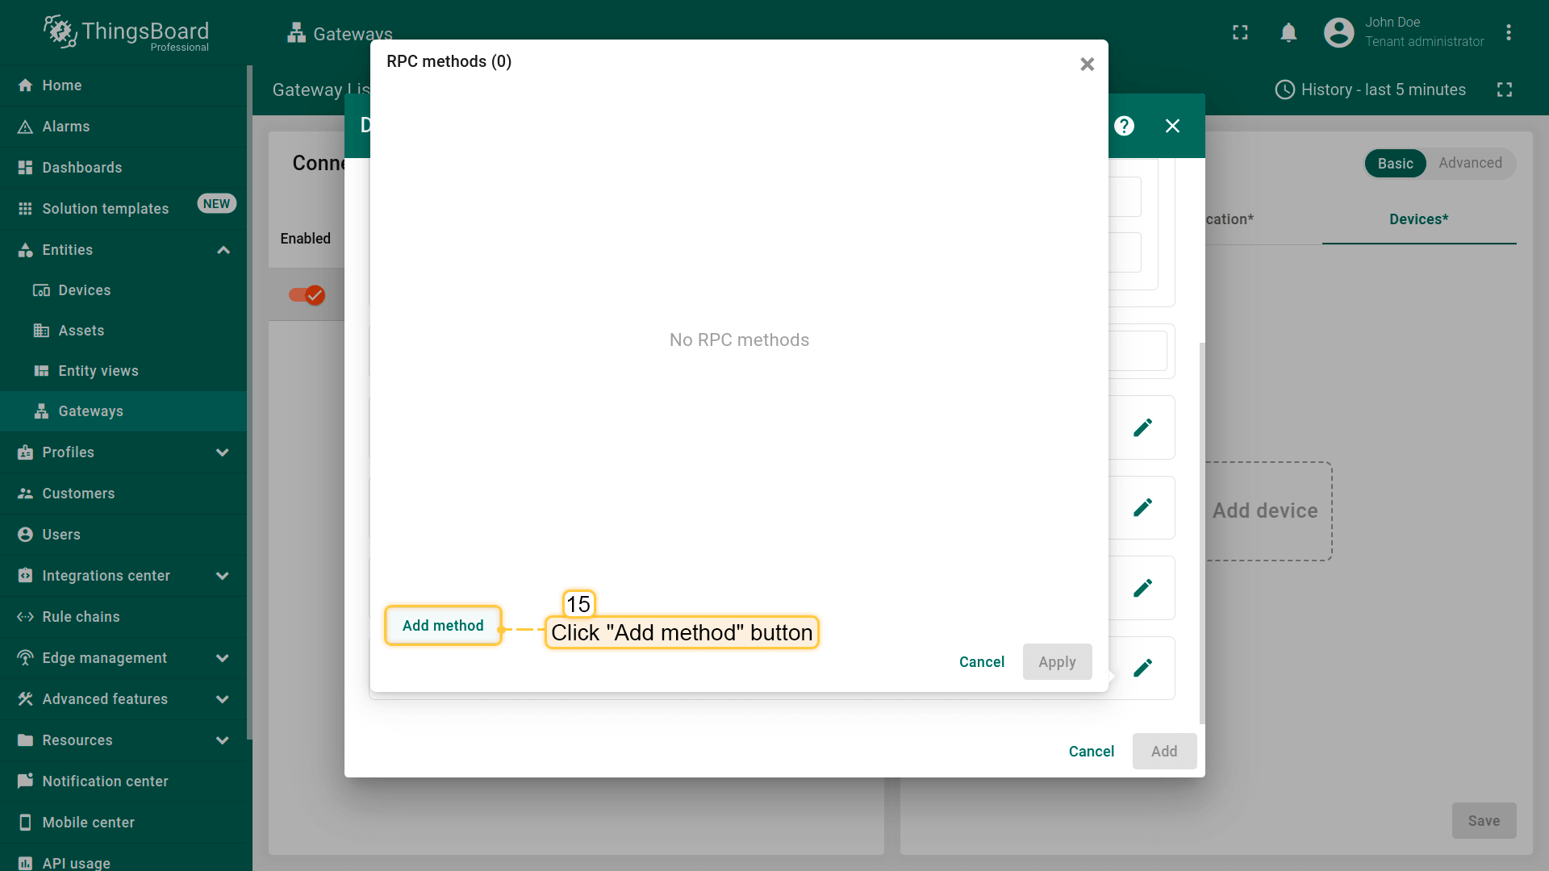The image size is (1549, 871).
Task: Switch to Advanced configuration mode
Action: click(1470, 163)
